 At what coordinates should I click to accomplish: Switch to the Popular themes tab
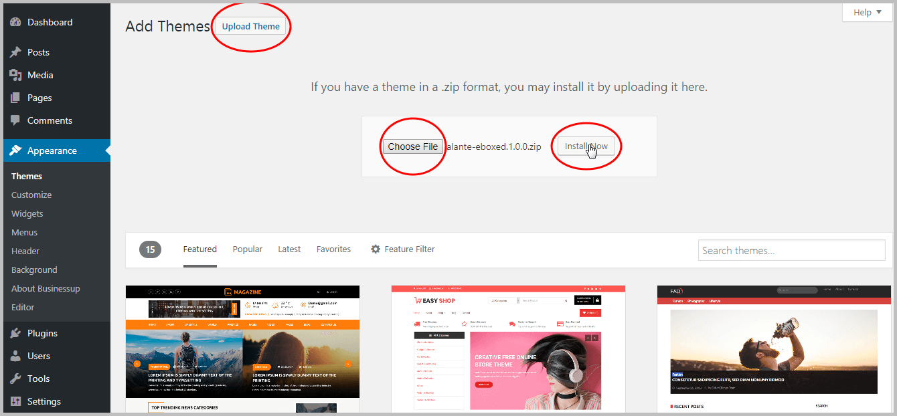247,249
